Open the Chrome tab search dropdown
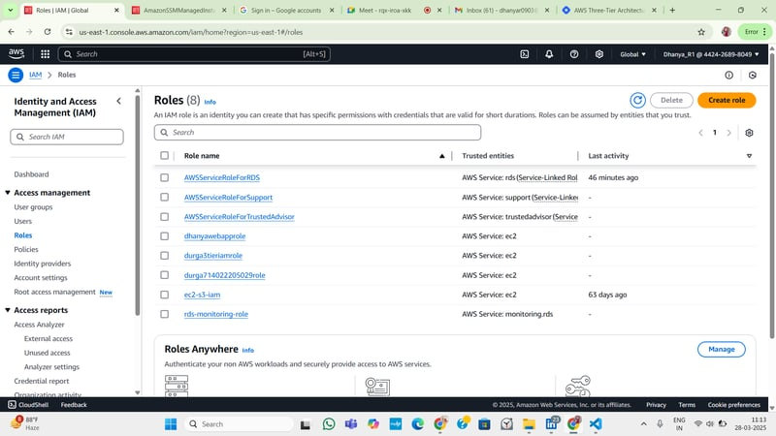 click(x=10, y=10)
